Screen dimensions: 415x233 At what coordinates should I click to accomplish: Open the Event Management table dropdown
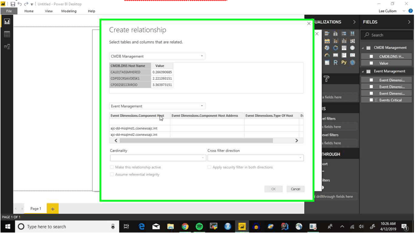(157, 106)
